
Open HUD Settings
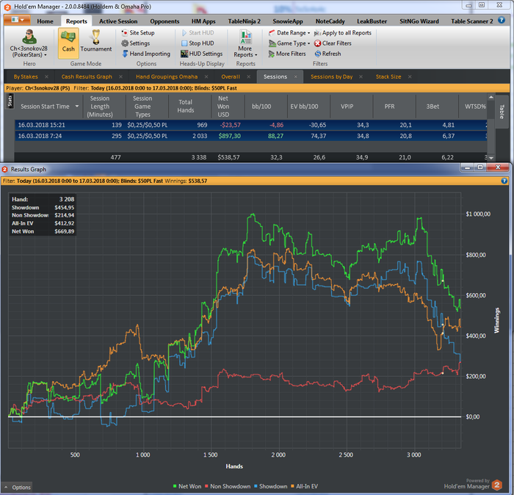click(202, 54)
